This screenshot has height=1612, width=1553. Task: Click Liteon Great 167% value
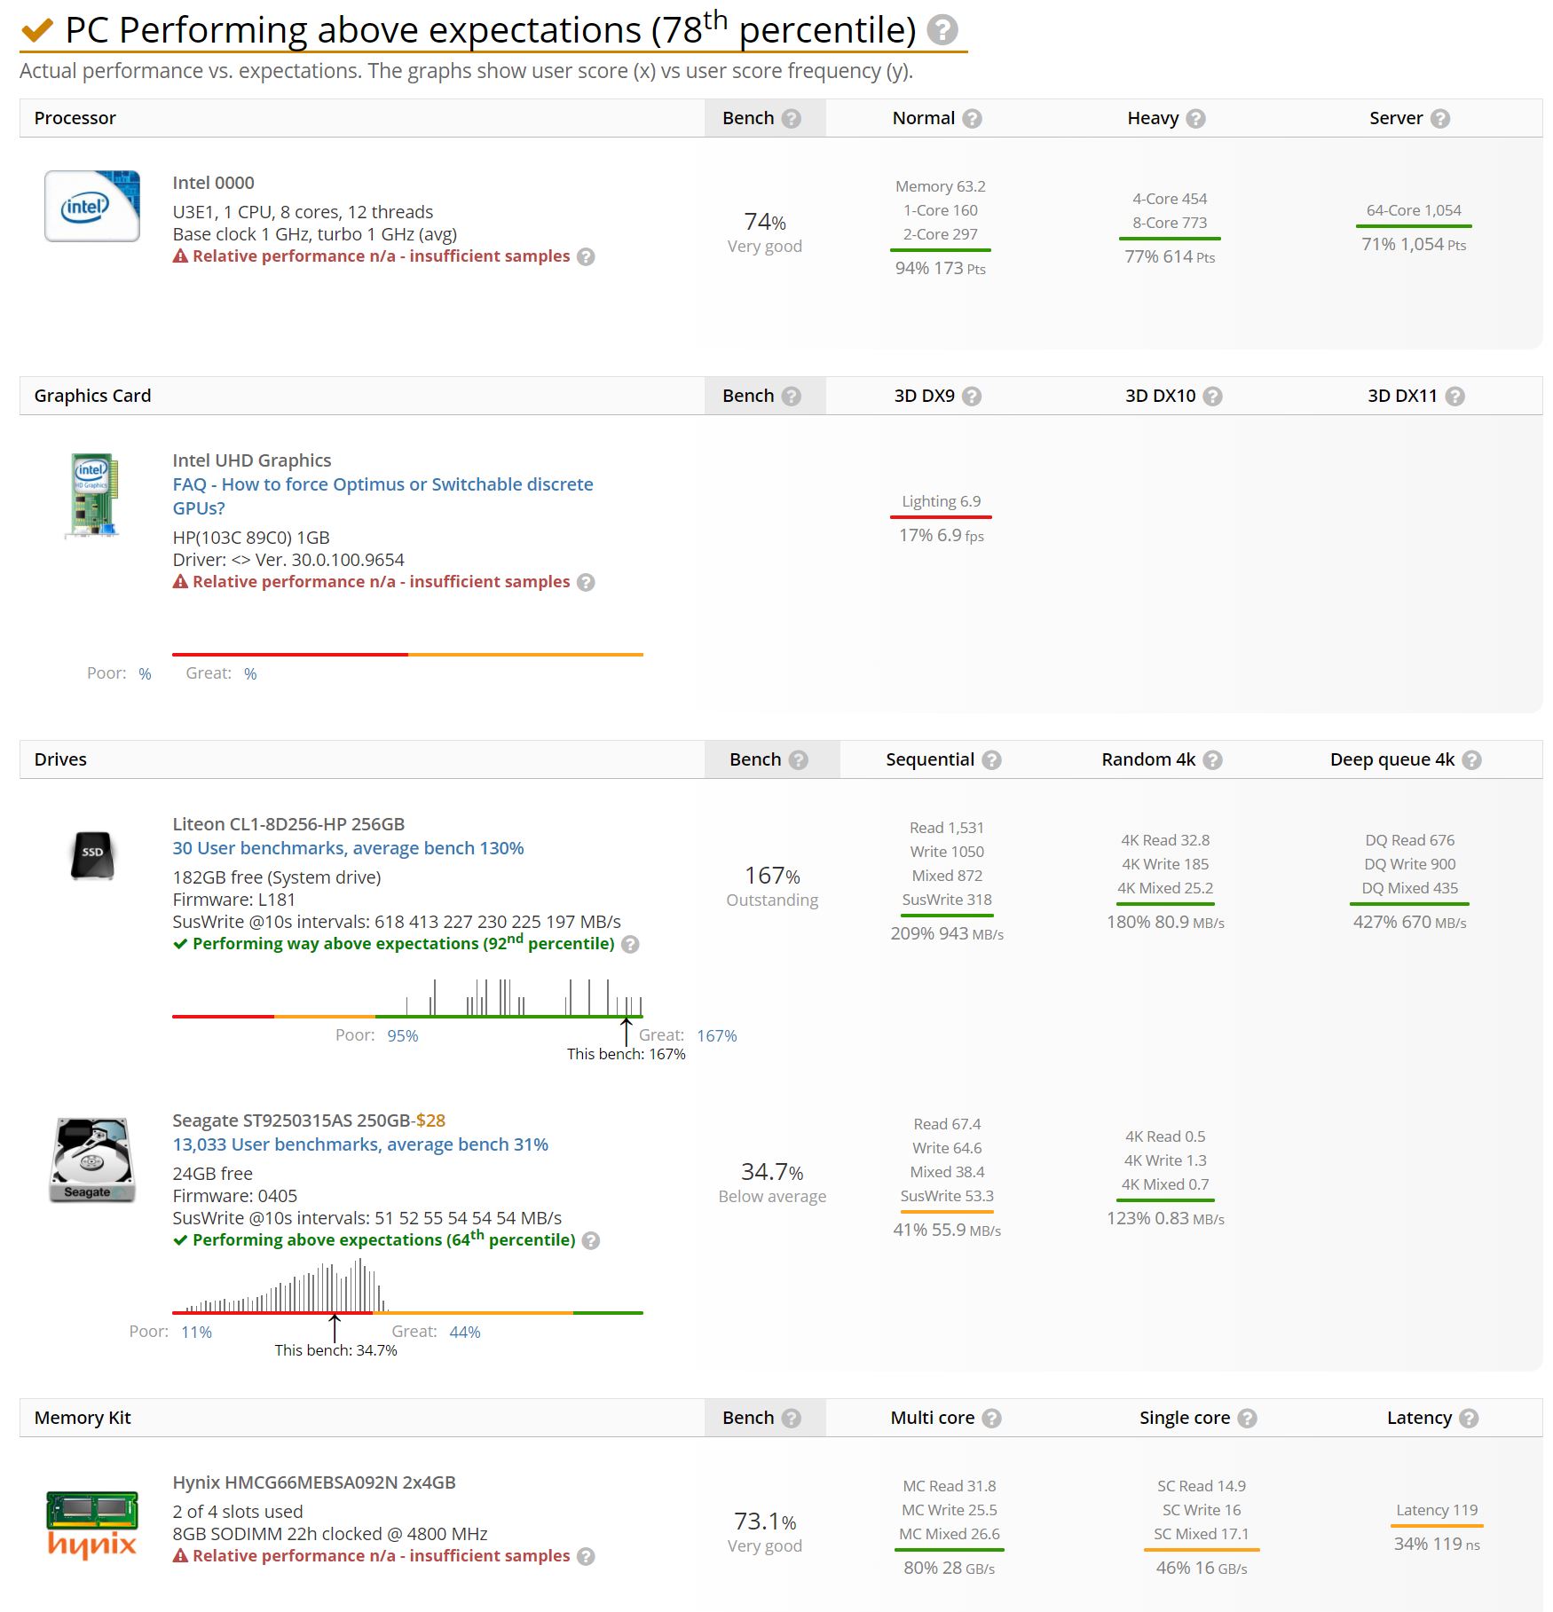(x=717, y=1036)
